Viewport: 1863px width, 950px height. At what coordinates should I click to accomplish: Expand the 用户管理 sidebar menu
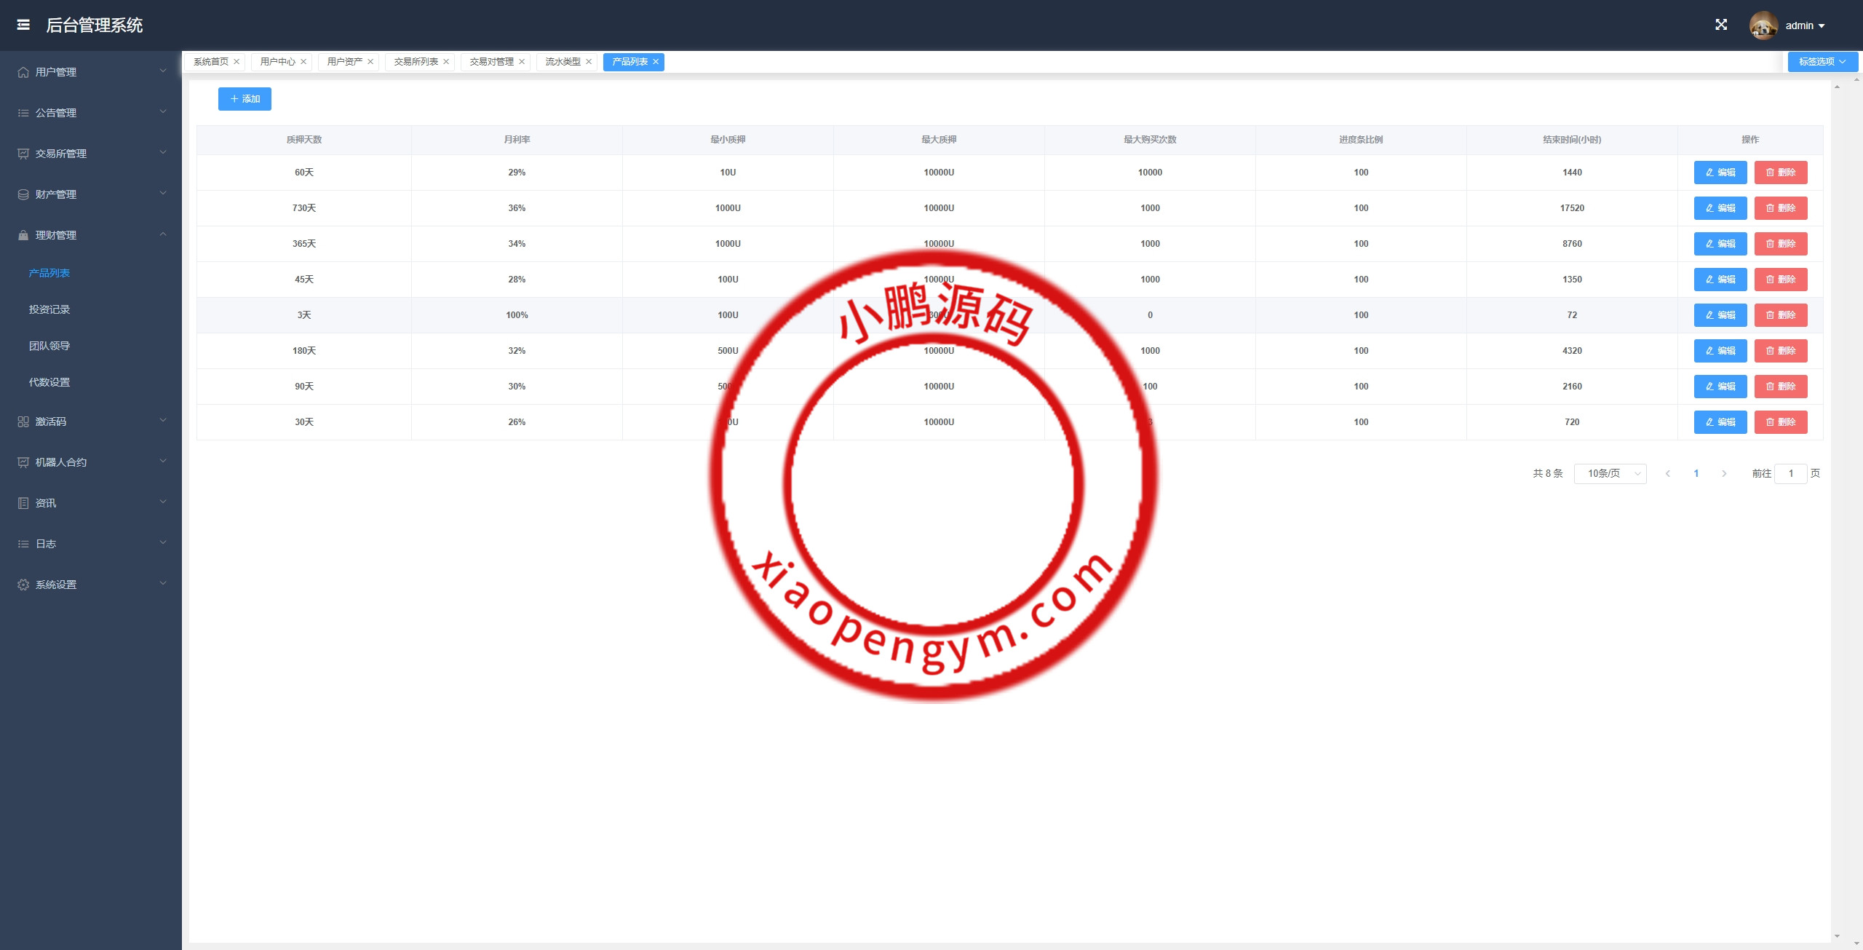(56, 72)
